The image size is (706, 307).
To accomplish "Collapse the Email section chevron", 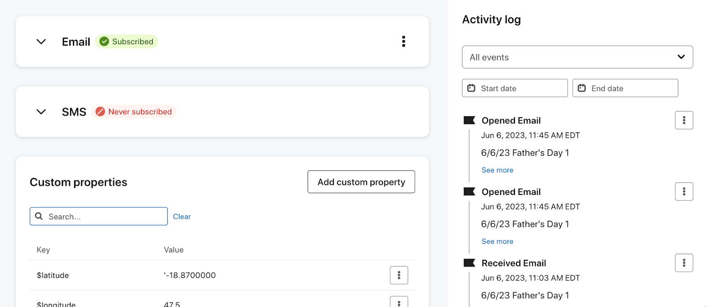I will click(41, 41).
